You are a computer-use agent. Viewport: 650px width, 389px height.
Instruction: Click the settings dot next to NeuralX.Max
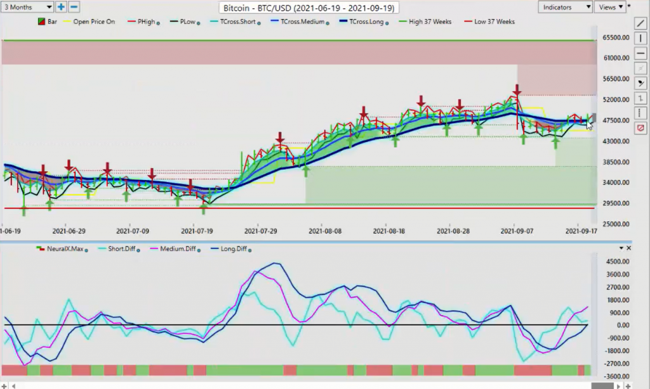point(86,250)
